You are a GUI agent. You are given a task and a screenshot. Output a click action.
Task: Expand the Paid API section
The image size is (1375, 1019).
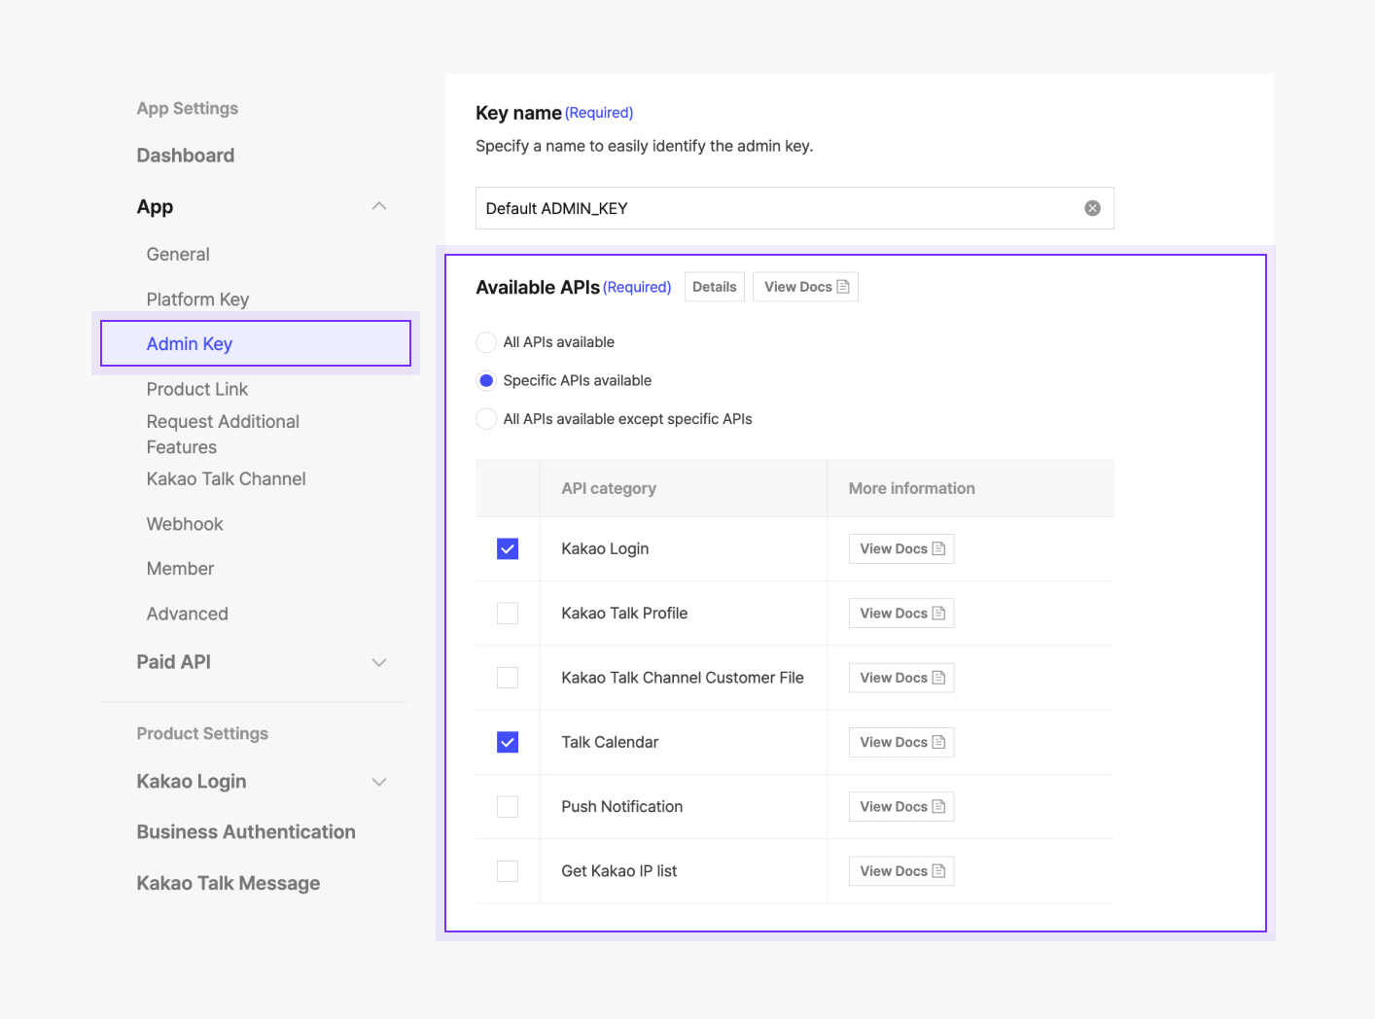[379, 662]
